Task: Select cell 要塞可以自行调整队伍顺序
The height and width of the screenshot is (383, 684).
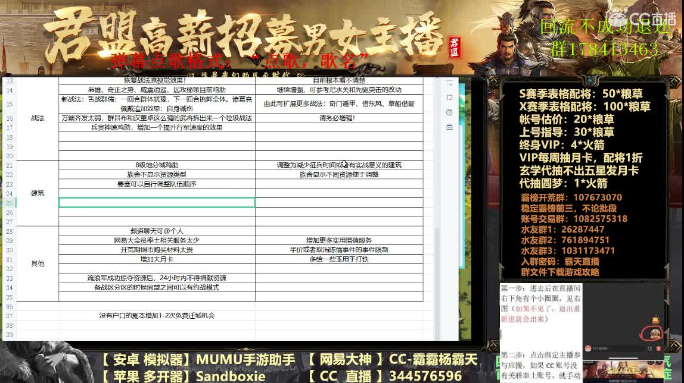Action: [157, 184]
